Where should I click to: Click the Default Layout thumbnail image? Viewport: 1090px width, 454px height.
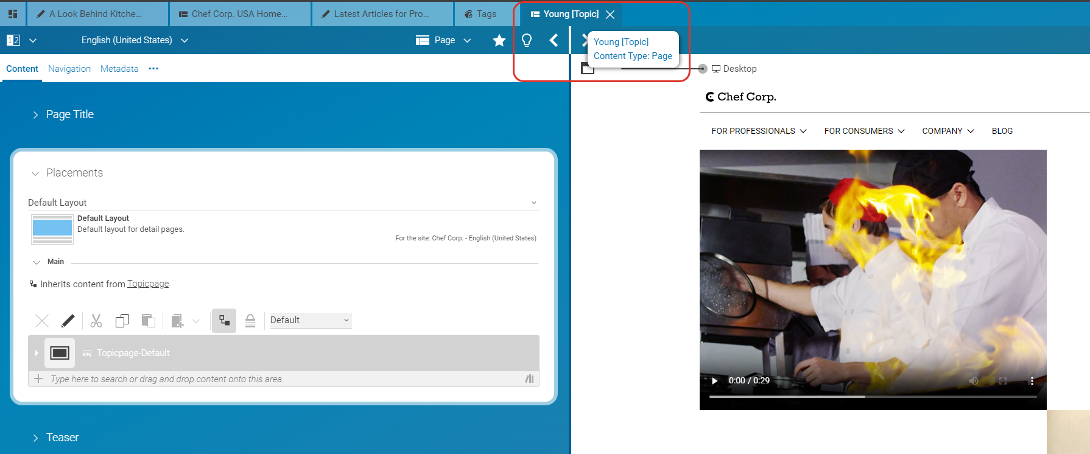[52, 229]
